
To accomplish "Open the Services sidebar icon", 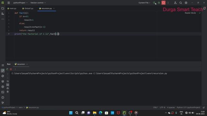I will click(3, 87).
